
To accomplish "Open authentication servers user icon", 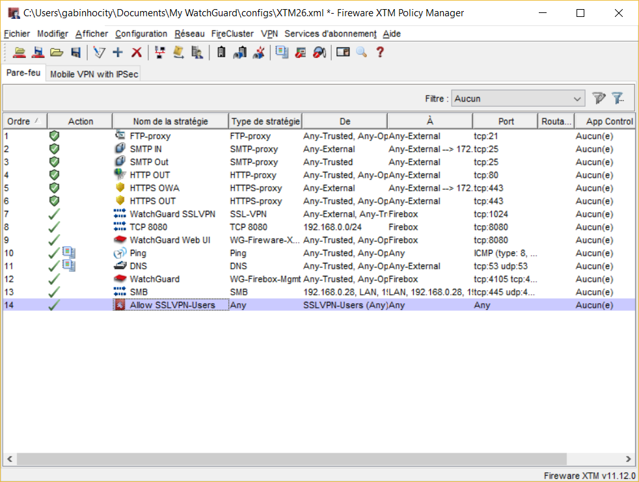I will [x=197, y=52].
